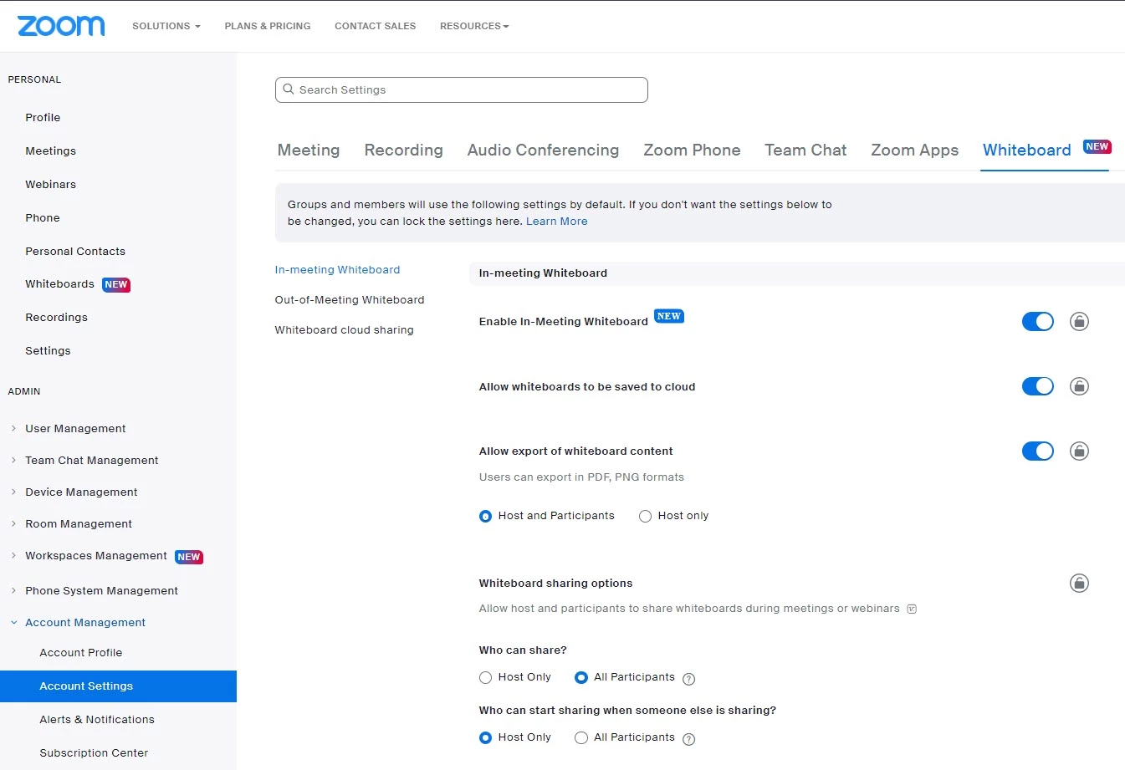
Task: Select the Whiteboard tab
Action: tap(1026, 150)
